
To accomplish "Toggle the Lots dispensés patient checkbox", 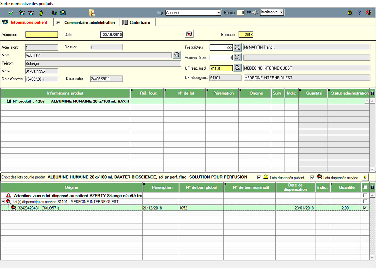I will [259, 177].
